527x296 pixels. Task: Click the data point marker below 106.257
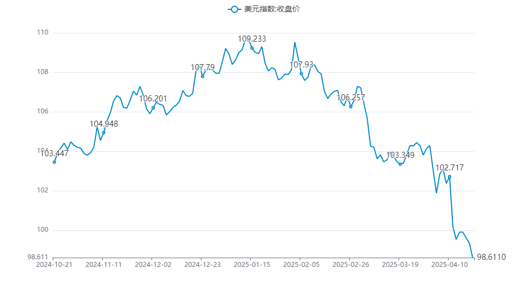pos(351,106)
